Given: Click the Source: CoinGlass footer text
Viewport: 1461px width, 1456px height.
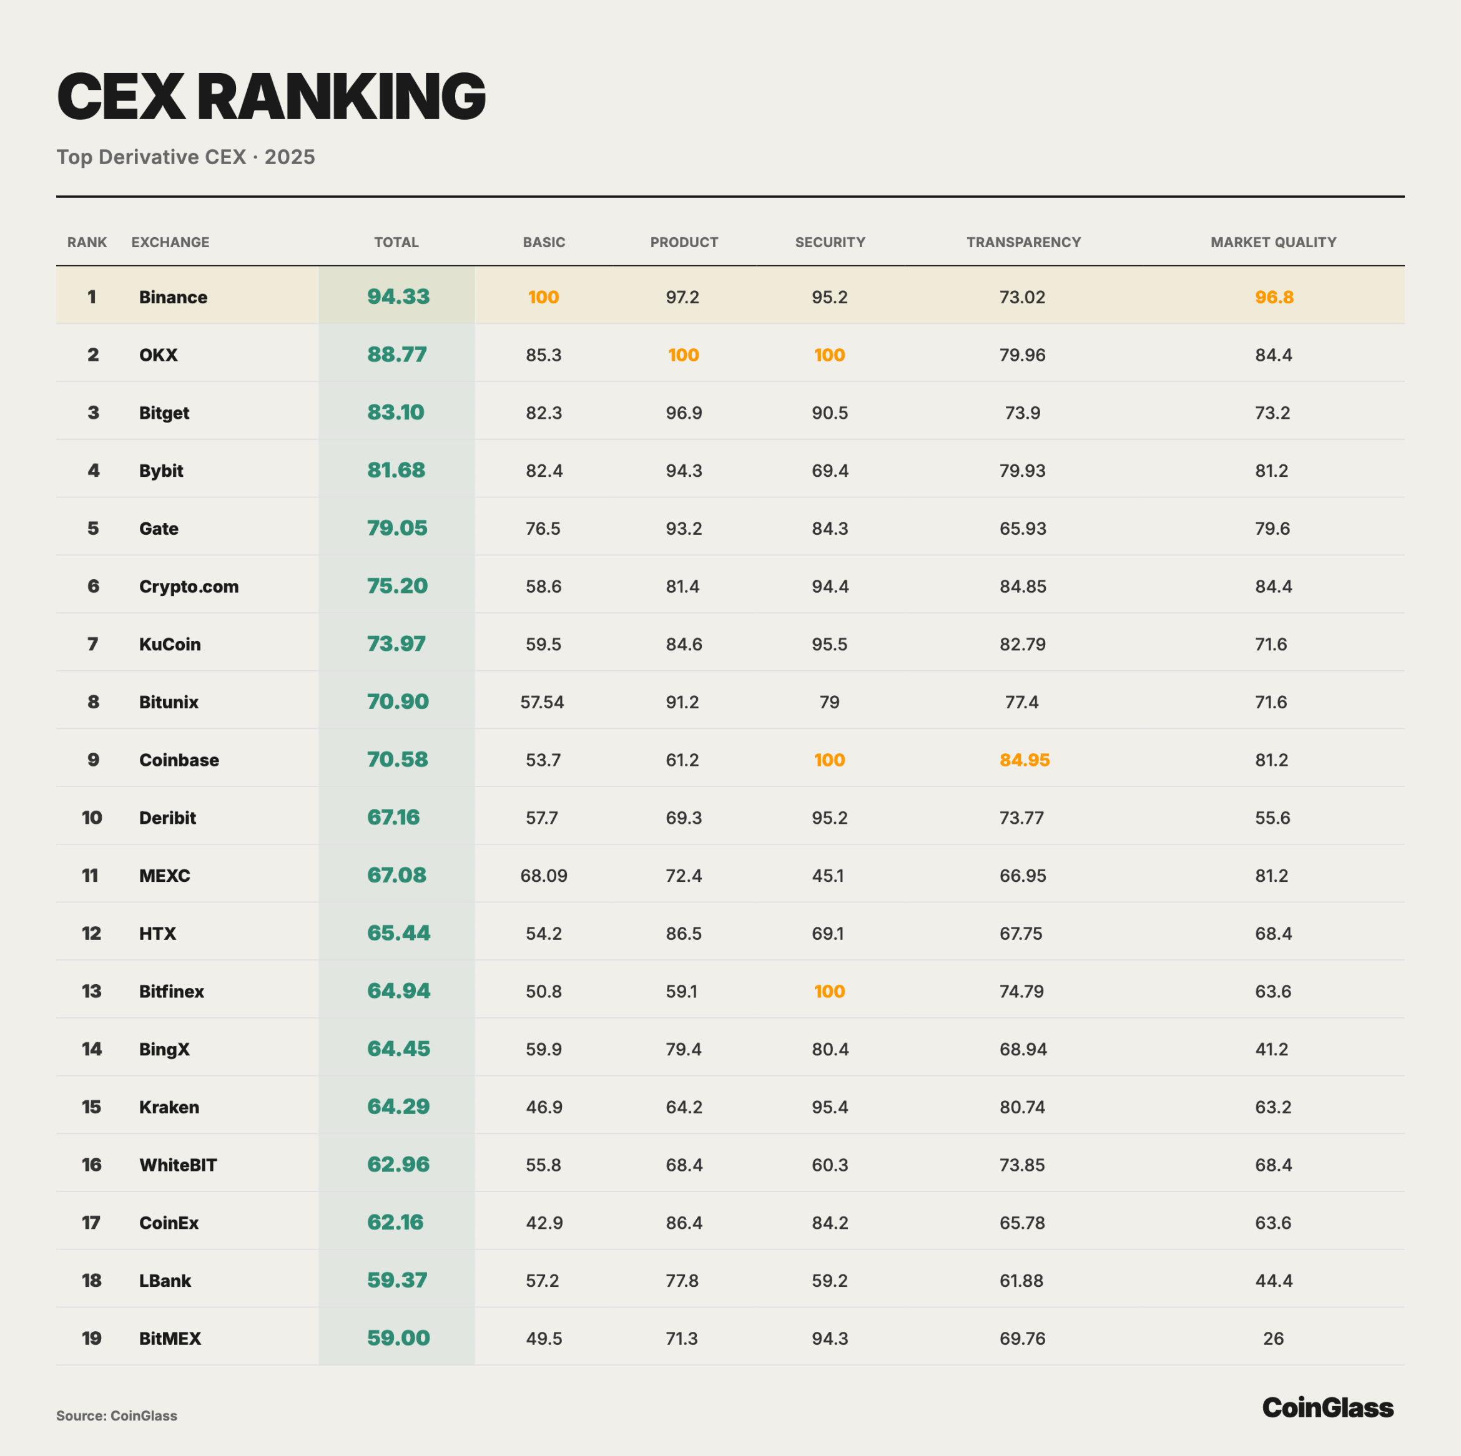Looking at the screenshot, I should pyautogui.click(x=117, y=1416).
